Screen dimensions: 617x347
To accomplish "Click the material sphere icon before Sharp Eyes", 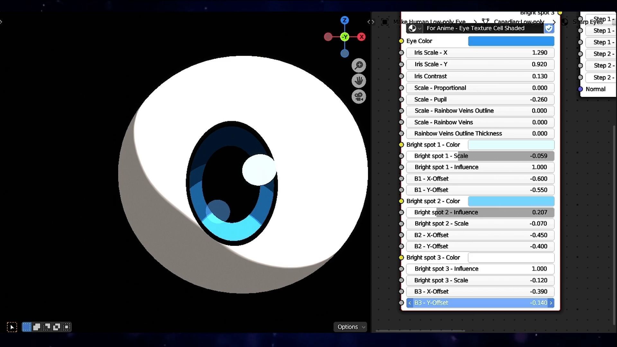I will tap(565, 22).
